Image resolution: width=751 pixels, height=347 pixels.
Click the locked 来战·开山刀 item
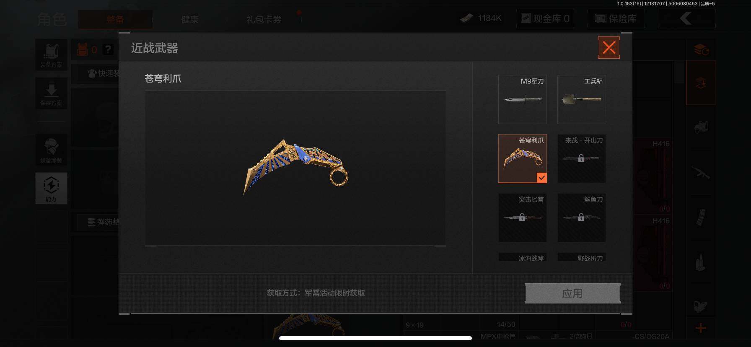click(582, 158)
